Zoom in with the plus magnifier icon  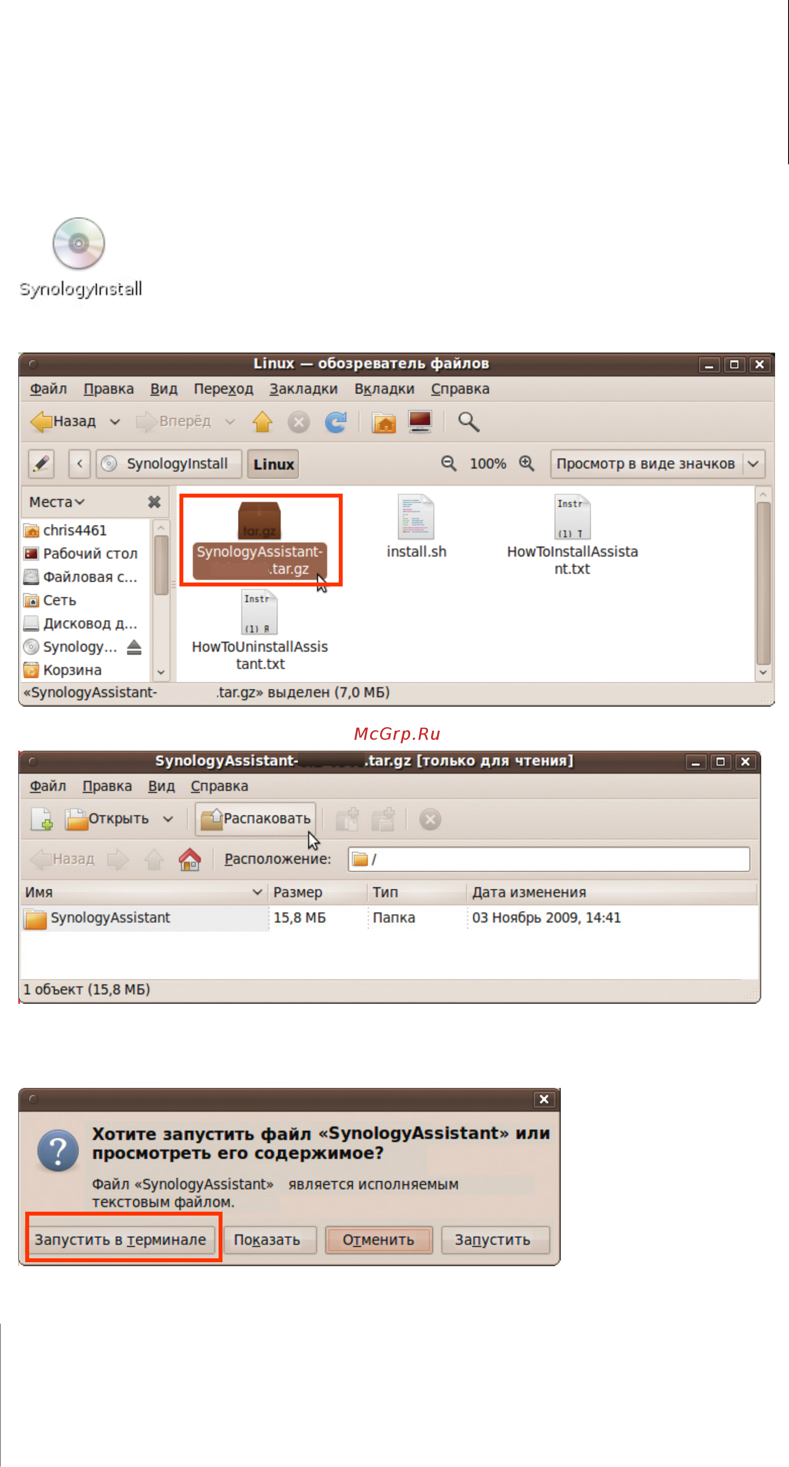pos(526,464)
